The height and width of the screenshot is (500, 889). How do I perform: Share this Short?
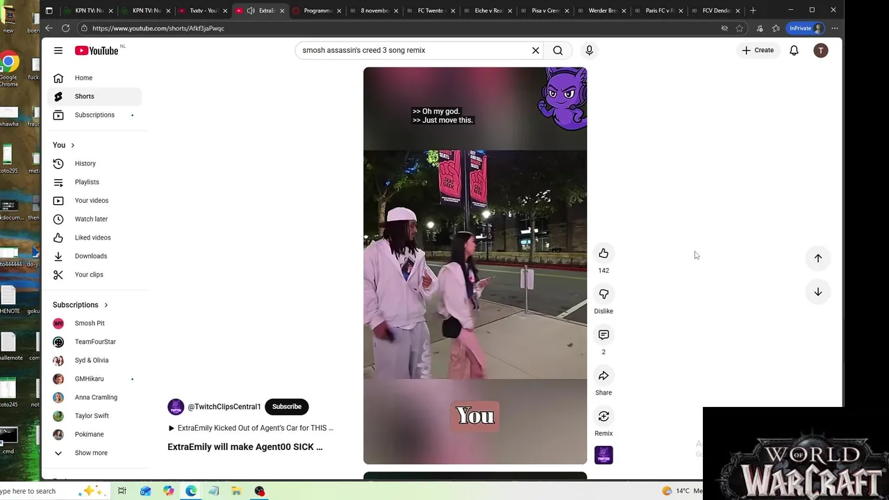click(x=604, y=376)
